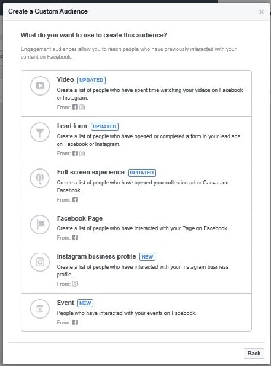This screenshot has width=271, height=366.
Task: Choose the Lead form option title
Action: pyautogui.click(x=72, y=126)
